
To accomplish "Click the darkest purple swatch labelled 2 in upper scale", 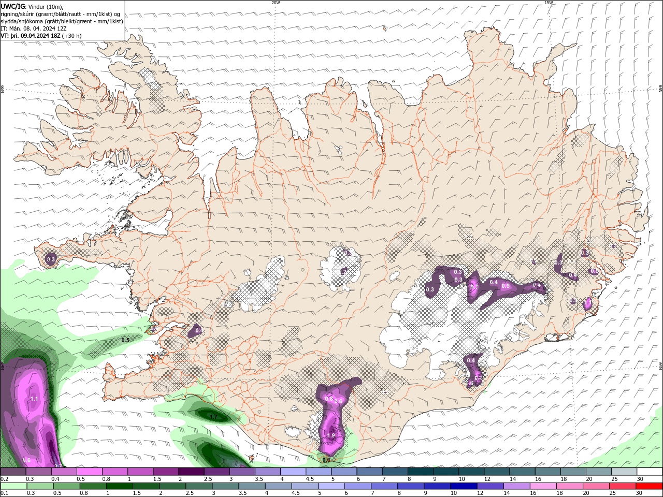I will pyautogui.click(x=191, y=472).
